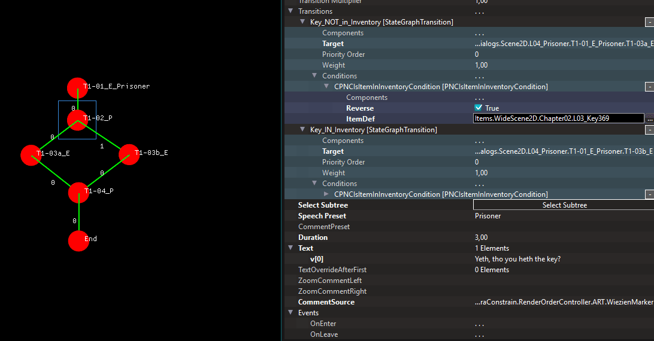Click the ZoomCommentRight row

tap(469, 291)
